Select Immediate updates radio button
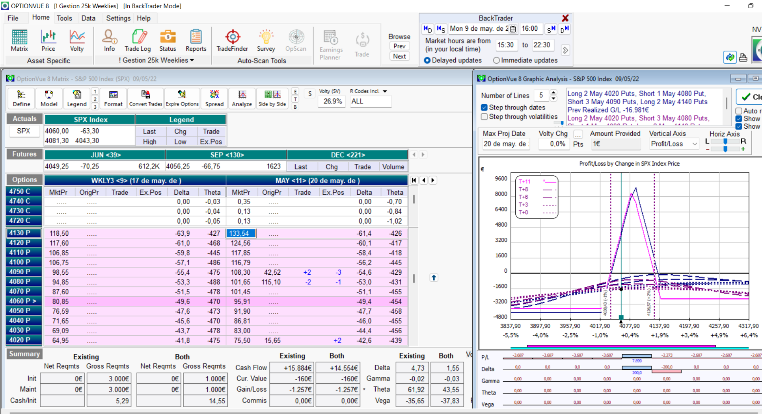 [496, 60]
